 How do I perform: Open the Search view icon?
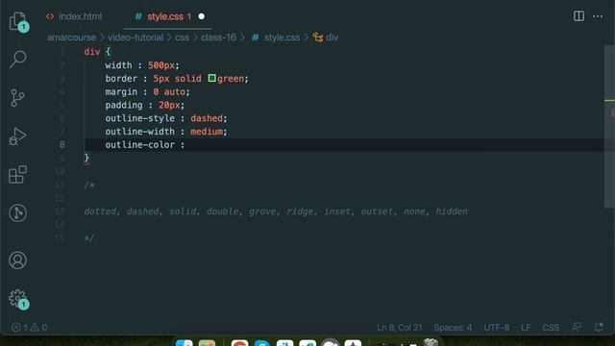coord(17,59)
